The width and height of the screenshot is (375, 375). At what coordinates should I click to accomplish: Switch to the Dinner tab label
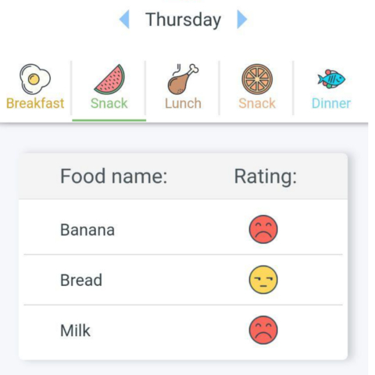coord(331,103)
